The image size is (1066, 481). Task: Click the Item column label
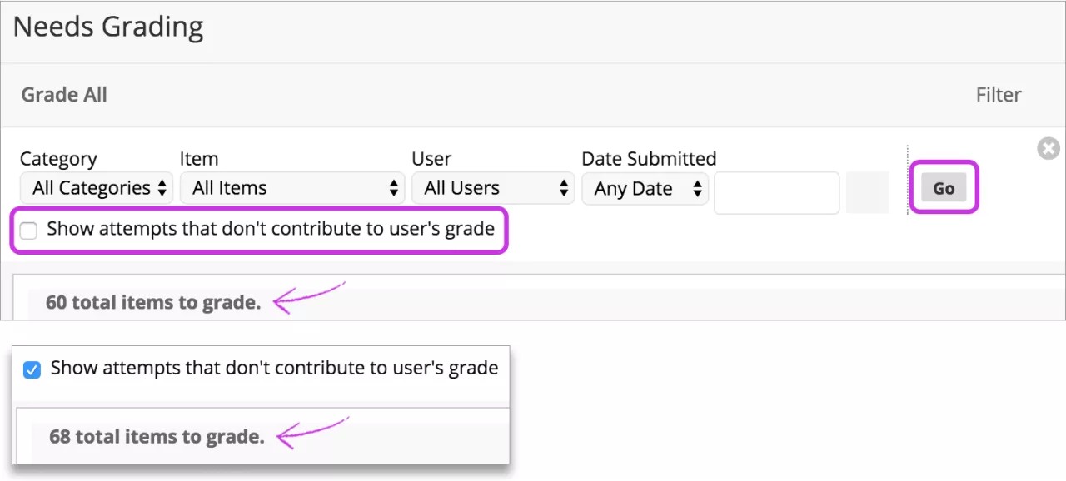(199, 158)
